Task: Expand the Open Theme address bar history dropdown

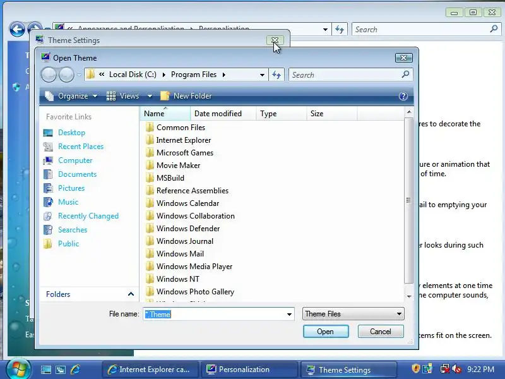Action: coord(262,75)
